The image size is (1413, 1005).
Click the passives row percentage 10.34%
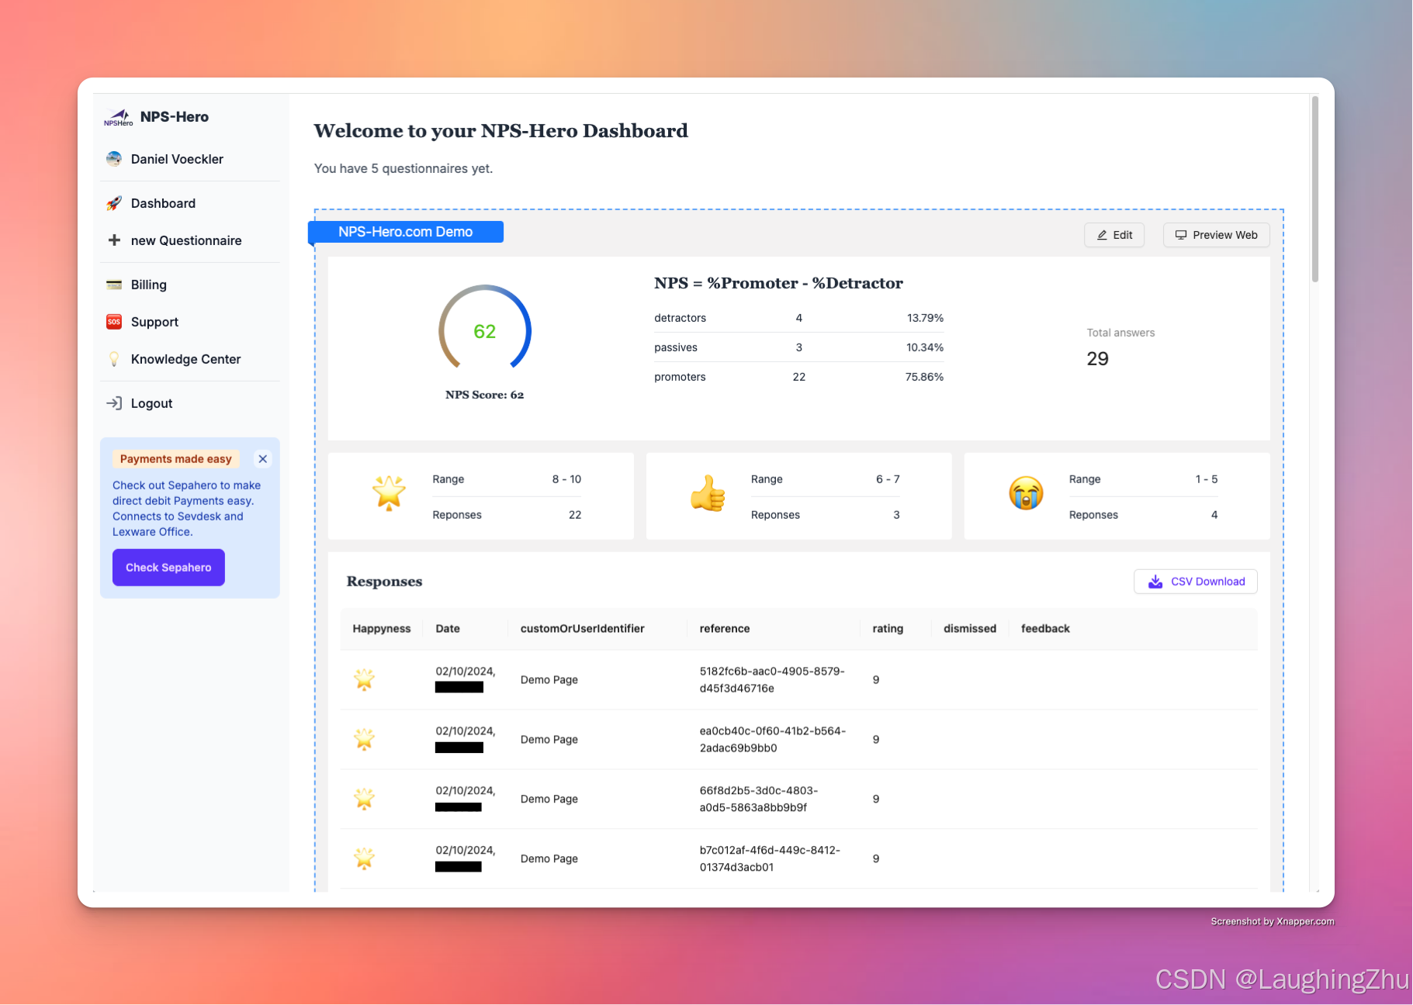[x=925, y=347]
